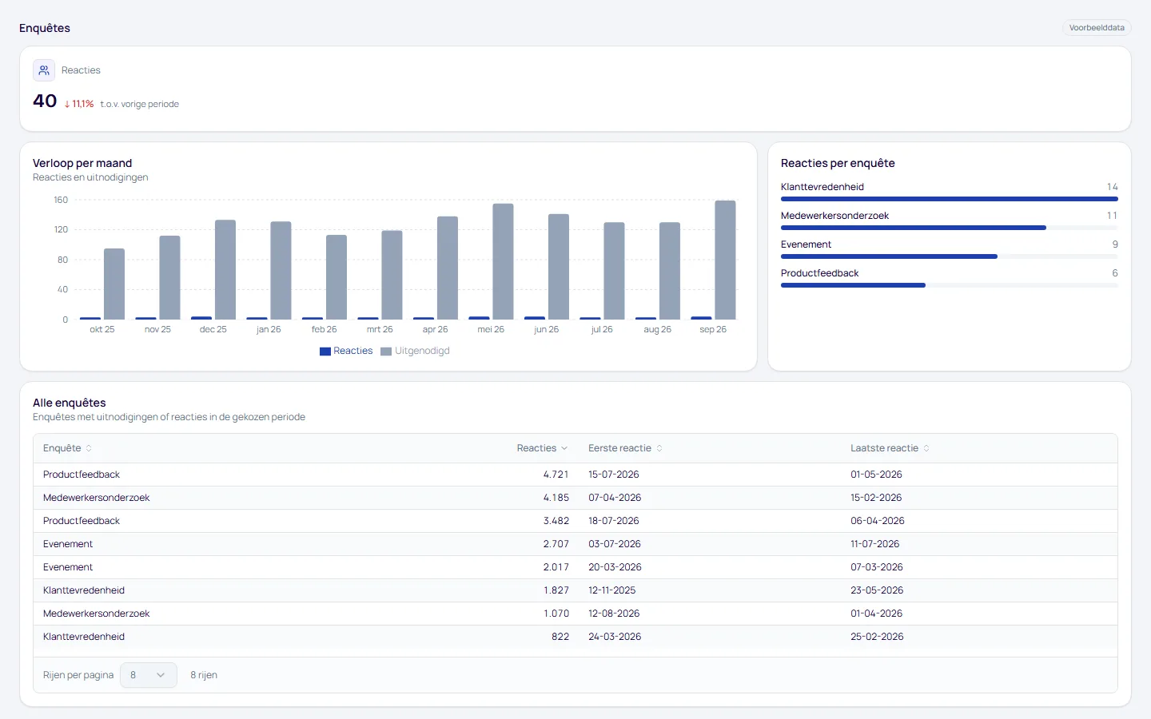Select the Evenement row with 2.707 reactions

(575, 544)
